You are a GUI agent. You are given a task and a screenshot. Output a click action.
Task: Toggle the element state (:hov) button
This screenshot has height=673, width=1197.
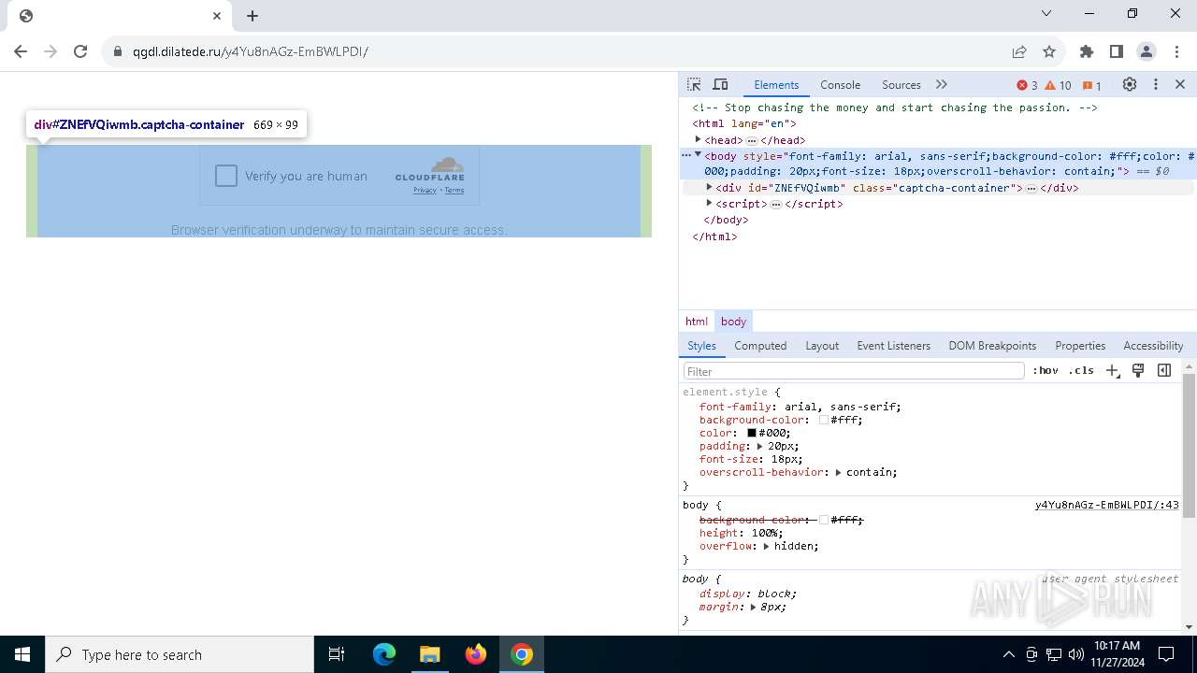coord(1046,370)
